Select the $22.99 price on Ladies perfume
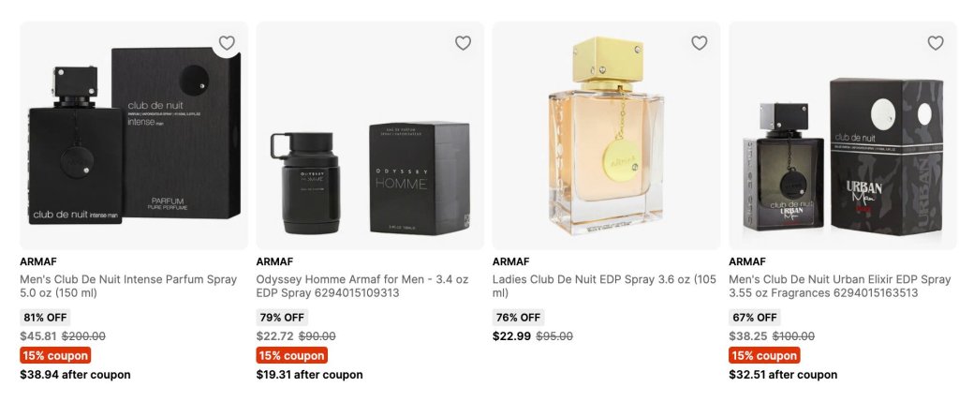This screenshot has width=959, height=402. [511, 335]
